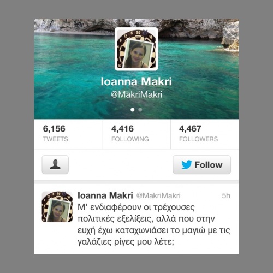Viewport: 273px width, 273px height.
Task: Click the @MakriMakri handle in header
Action: [136, 94]
